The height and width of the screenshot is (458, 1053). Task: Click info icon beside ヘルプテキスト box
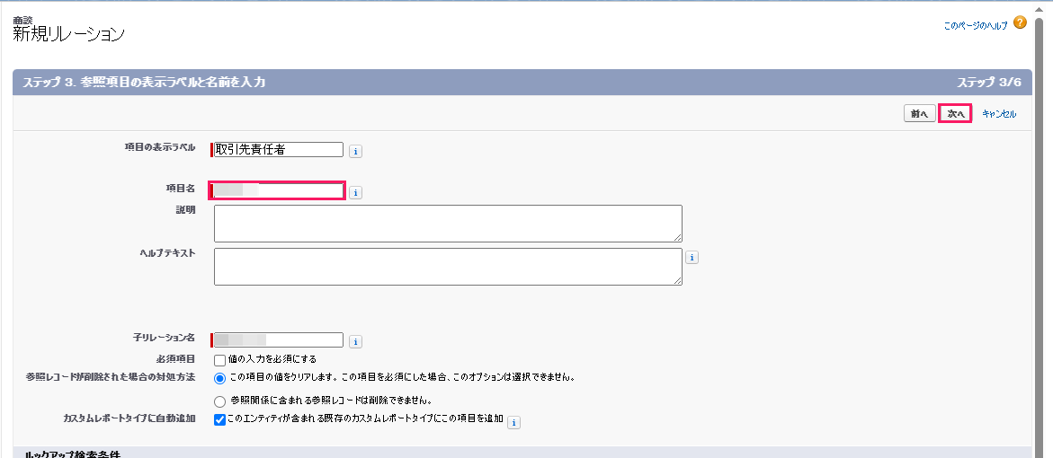click(x=692, y=257)
